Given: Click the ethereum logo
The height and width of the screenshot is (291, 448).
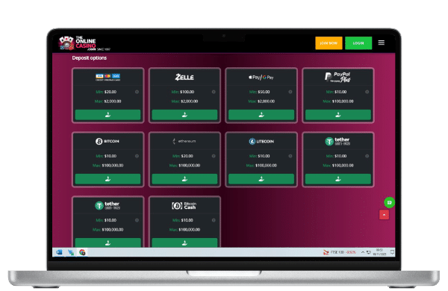Looking at the screenshot, I should coord(184,141).
